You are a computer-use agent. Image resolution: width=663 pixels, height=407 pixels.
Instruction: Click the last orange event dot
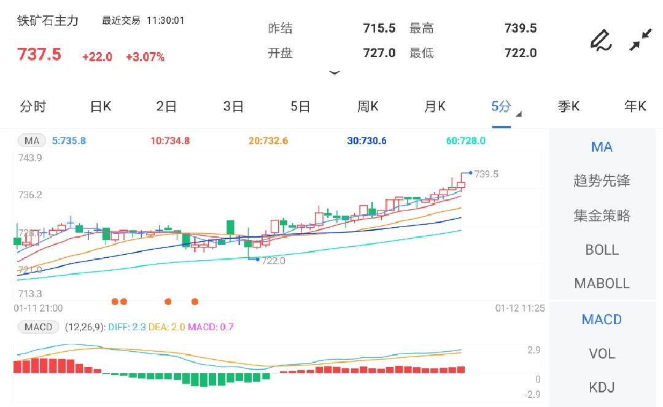pos(195,301)
